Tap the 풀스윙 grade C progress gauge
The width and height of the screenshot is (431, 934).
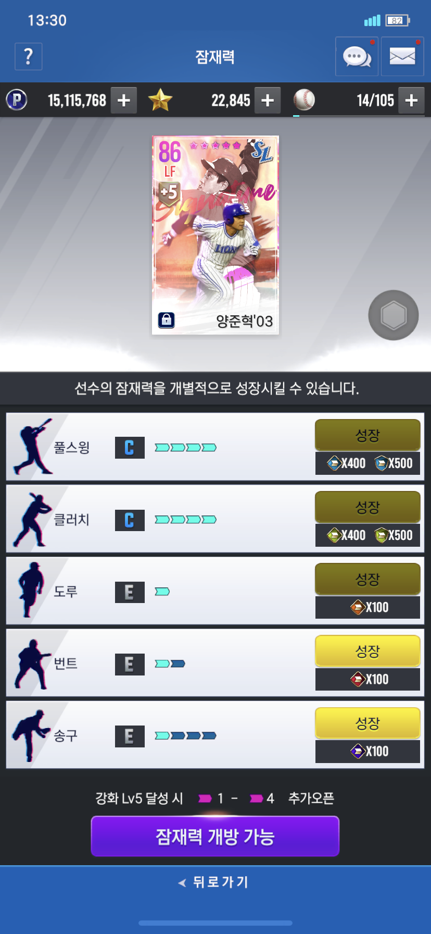[x=185, y=448]
